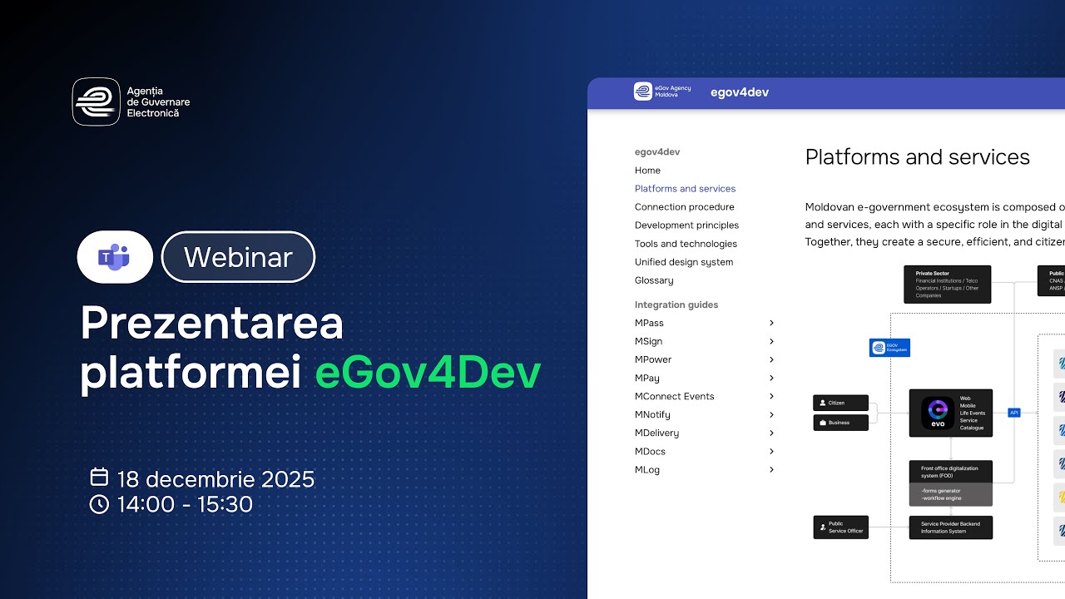Click the "18 decembrie 2025" date text
Viewport: 1065px width, 599px height.
click(215, 479)
